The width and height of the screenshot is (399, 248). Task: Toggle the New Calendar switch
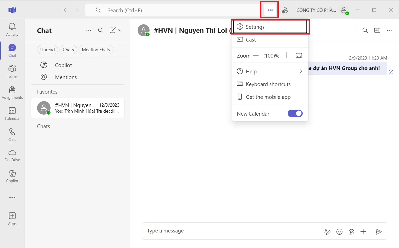pyautogui.click(x=295, y=114)
